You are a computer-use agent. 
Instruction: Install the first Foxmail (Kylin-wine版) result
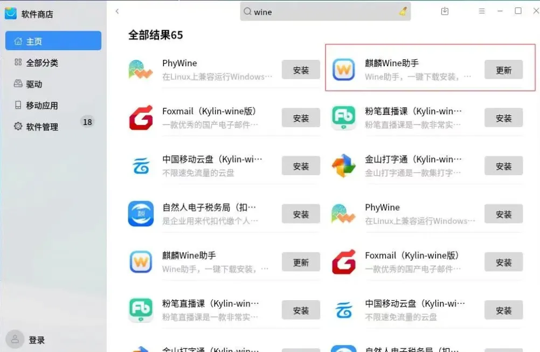click(301, 118)
